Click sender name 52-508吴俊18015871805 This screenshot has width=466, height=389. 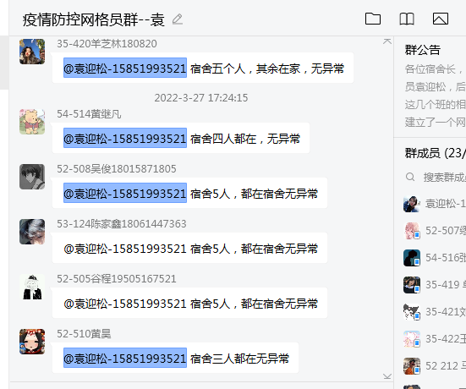(117, 169)
